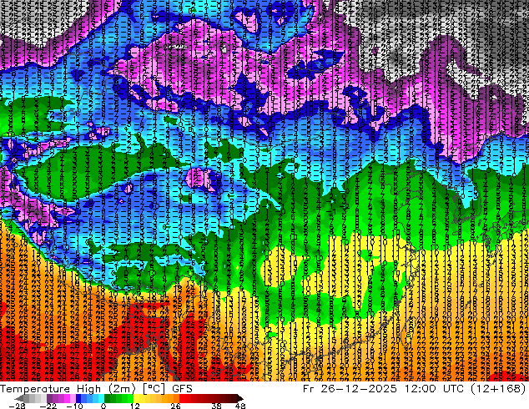Select the '0' legend scale label
The width and height of the screenshot is (529, 409).
click(103, 406)
